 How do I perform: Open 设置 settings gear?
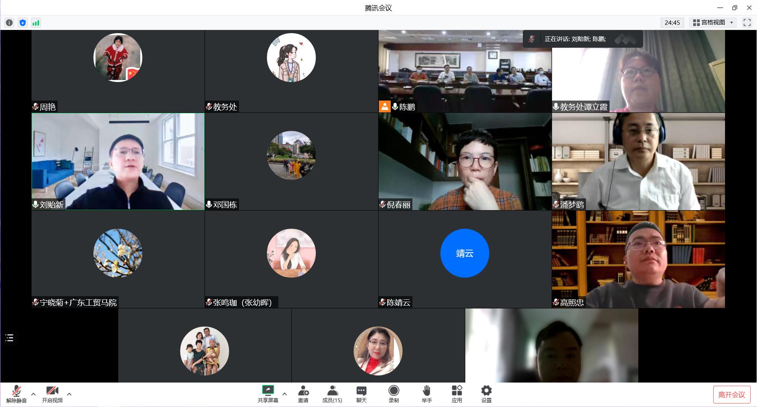[x=486, y=394]
